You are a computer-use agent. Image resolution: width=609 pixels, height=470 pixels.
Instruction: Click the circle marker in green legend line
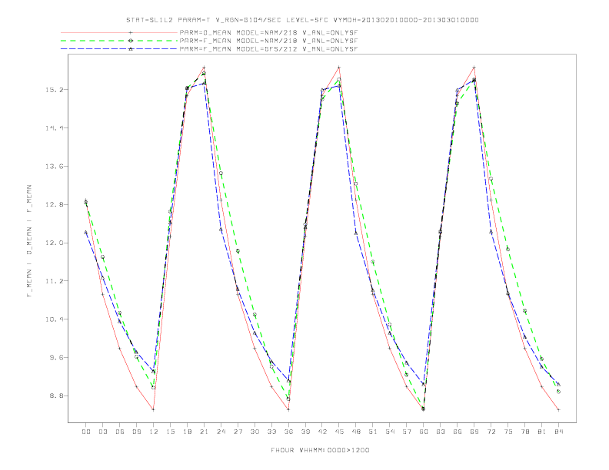point(131,41)
